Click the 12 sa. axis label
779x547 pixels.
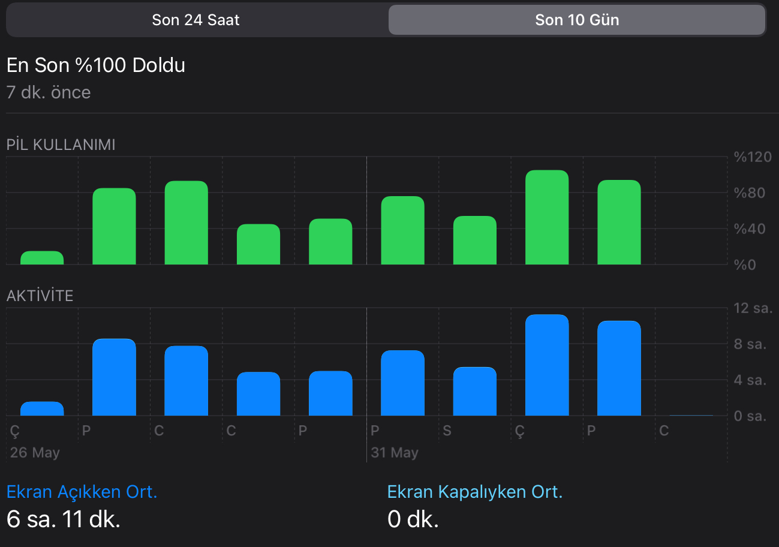click(752, 308)
